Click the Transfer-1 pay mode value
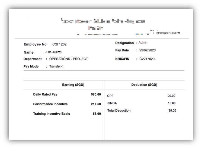The width and height of the screenshot is (202, 149). 56,66
